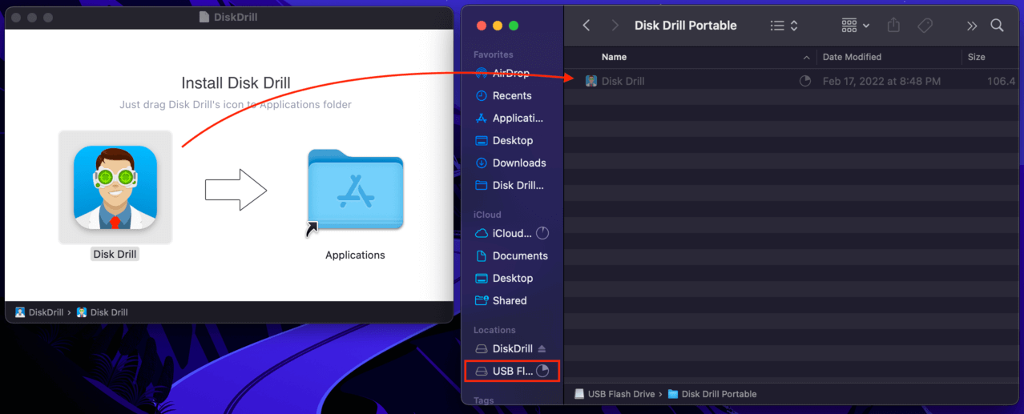
Task: Close the Finder window with red button
Action: [480, 26]
